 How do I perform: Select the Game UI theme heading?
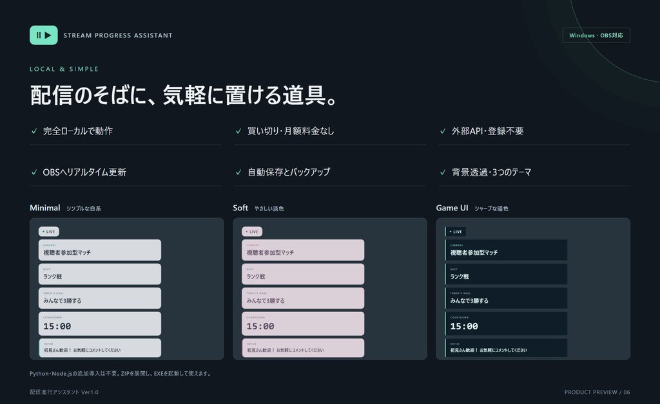452,208
